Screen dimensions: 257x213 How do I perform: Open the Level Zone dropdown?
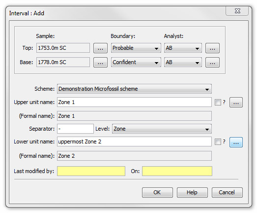point(162,129)
